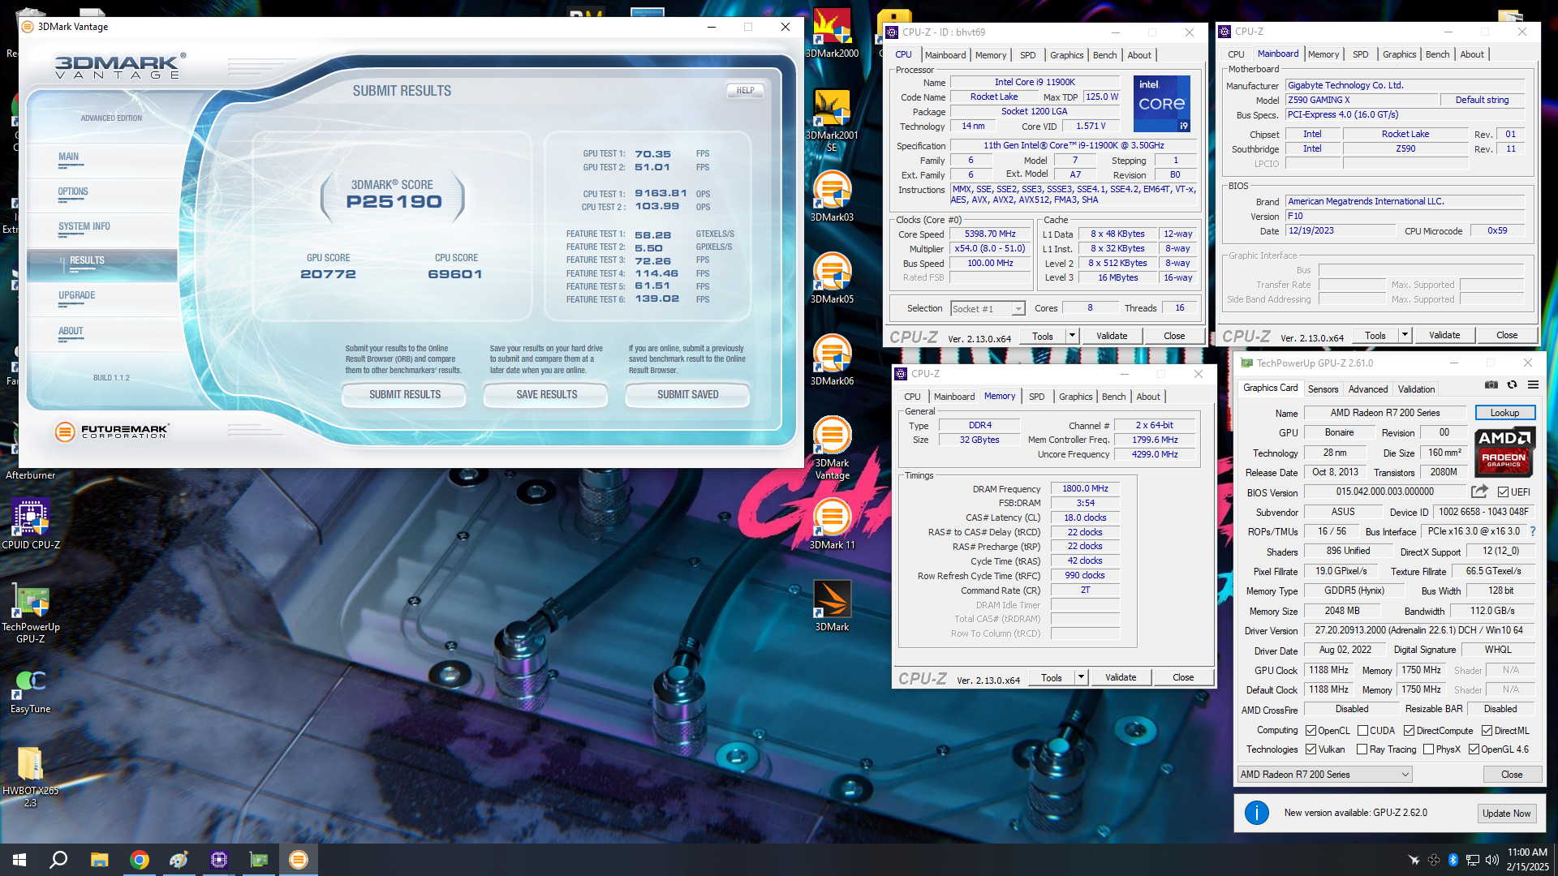Viewport: 1558px width, 876px height.
Task: Open the 3DMark 11 desktop icon
Action: pos(832,523)
